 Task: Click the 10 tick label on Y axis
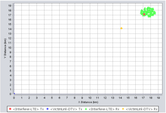point(10,48)
